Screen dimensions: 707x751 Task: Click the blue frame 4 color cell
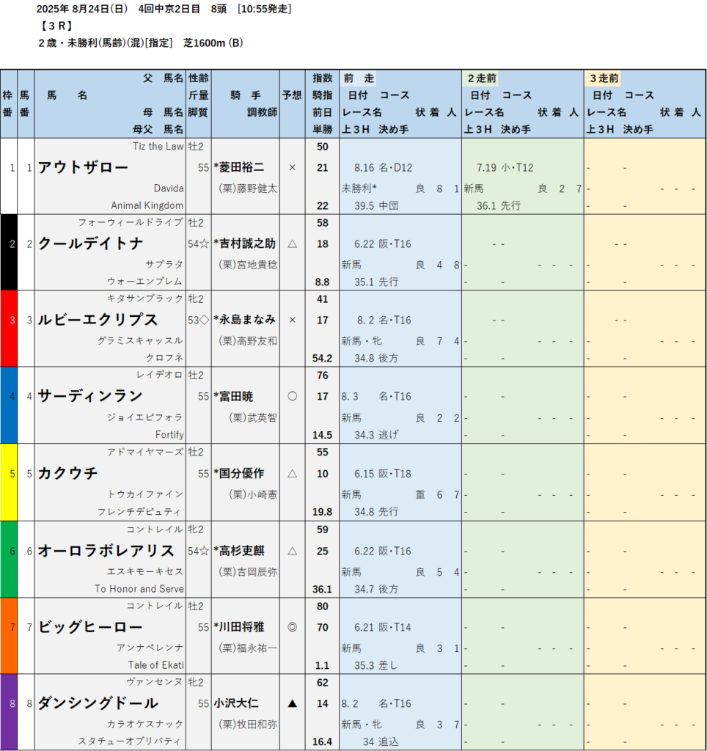(9, 405)
